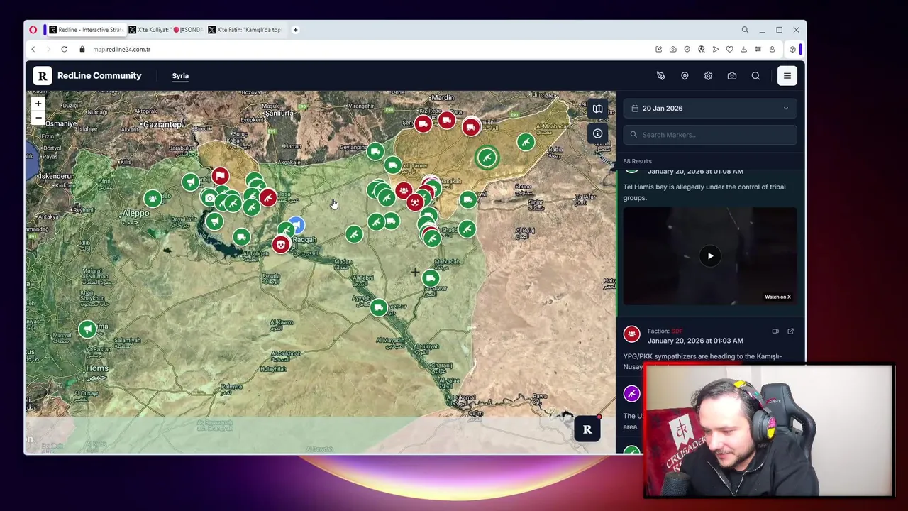Click the green truck marker near Al Suwar

pos(431,278)
